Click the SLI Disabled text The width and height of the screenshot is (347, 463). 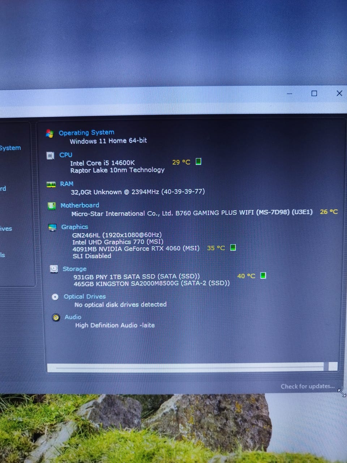92,256
